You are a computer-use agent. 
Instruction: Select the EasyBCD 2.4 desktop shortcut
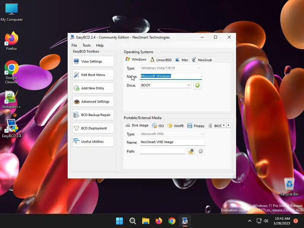pos(12,128)
